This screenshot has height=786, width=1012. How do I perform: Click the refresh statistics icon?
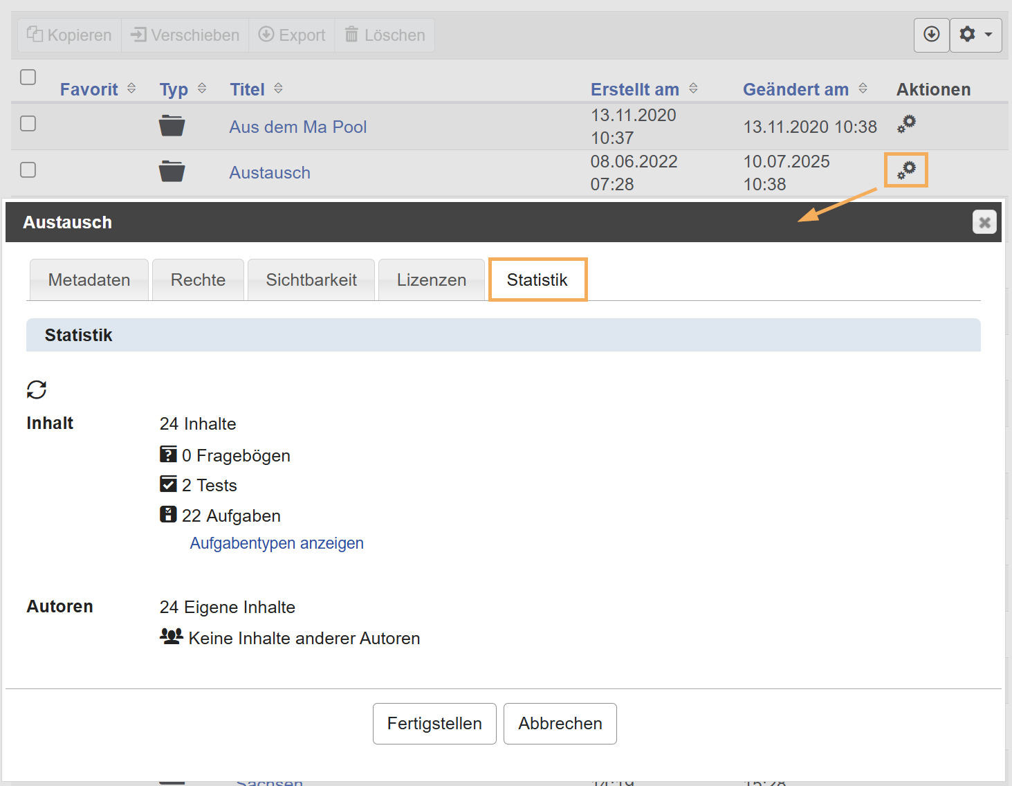click(x=37, y=390)
